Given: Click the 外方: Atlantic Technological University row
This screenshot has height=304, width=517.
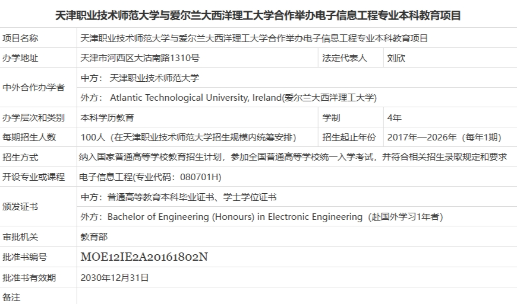Looking at the screenshot, I should tap(297, 97).
